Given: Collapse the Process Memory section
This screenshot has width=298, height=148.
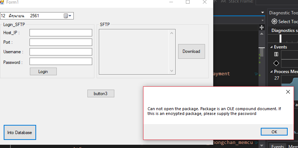Looking at the screenshot, I should [x=271, y=72].
